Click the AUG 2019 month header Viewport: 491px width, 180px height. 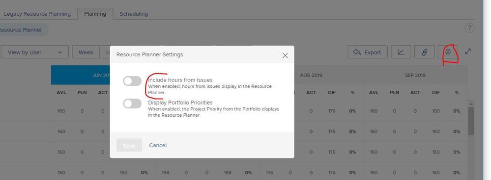pos(311,76)
